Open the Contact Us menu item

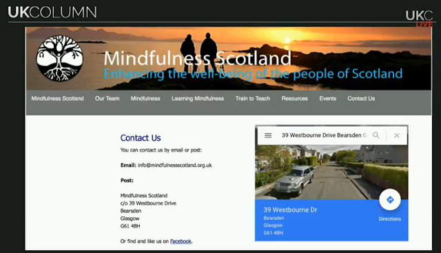tap(361, 99)
